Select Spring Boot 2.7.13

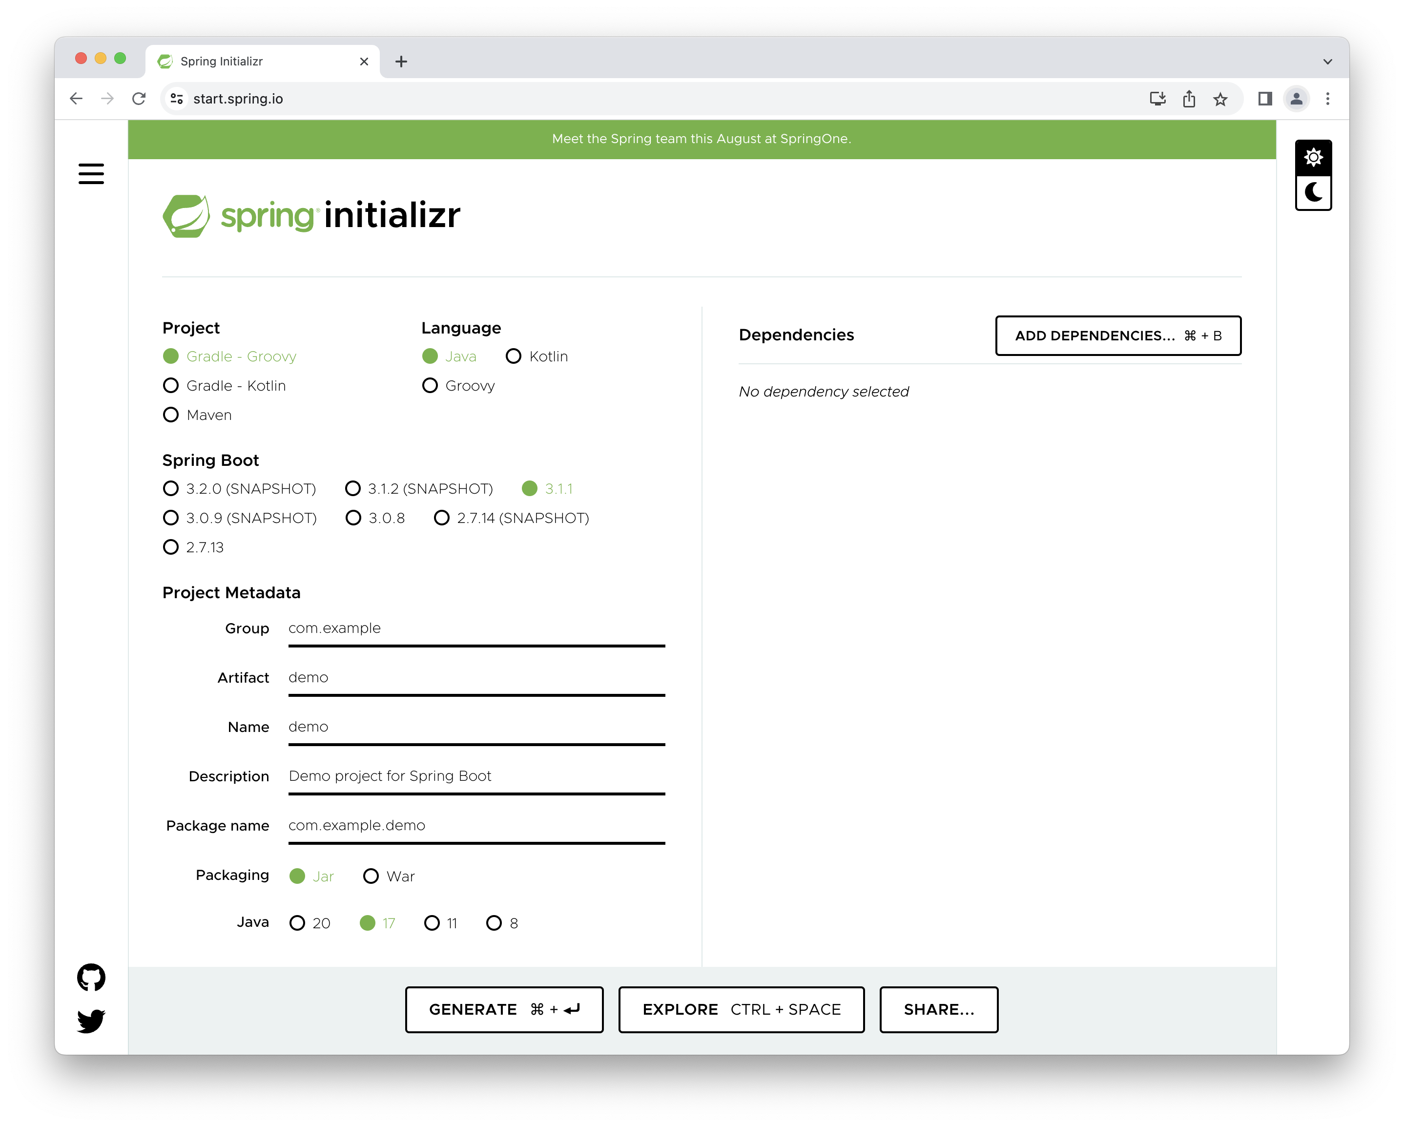coord(193,547)
